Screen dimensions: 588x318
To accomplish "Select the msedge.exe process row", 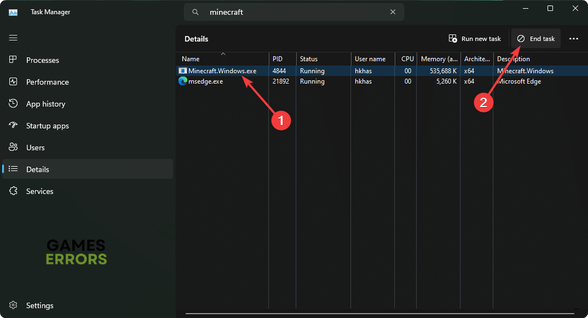I will pyautogui.click(x=205, y=81).
